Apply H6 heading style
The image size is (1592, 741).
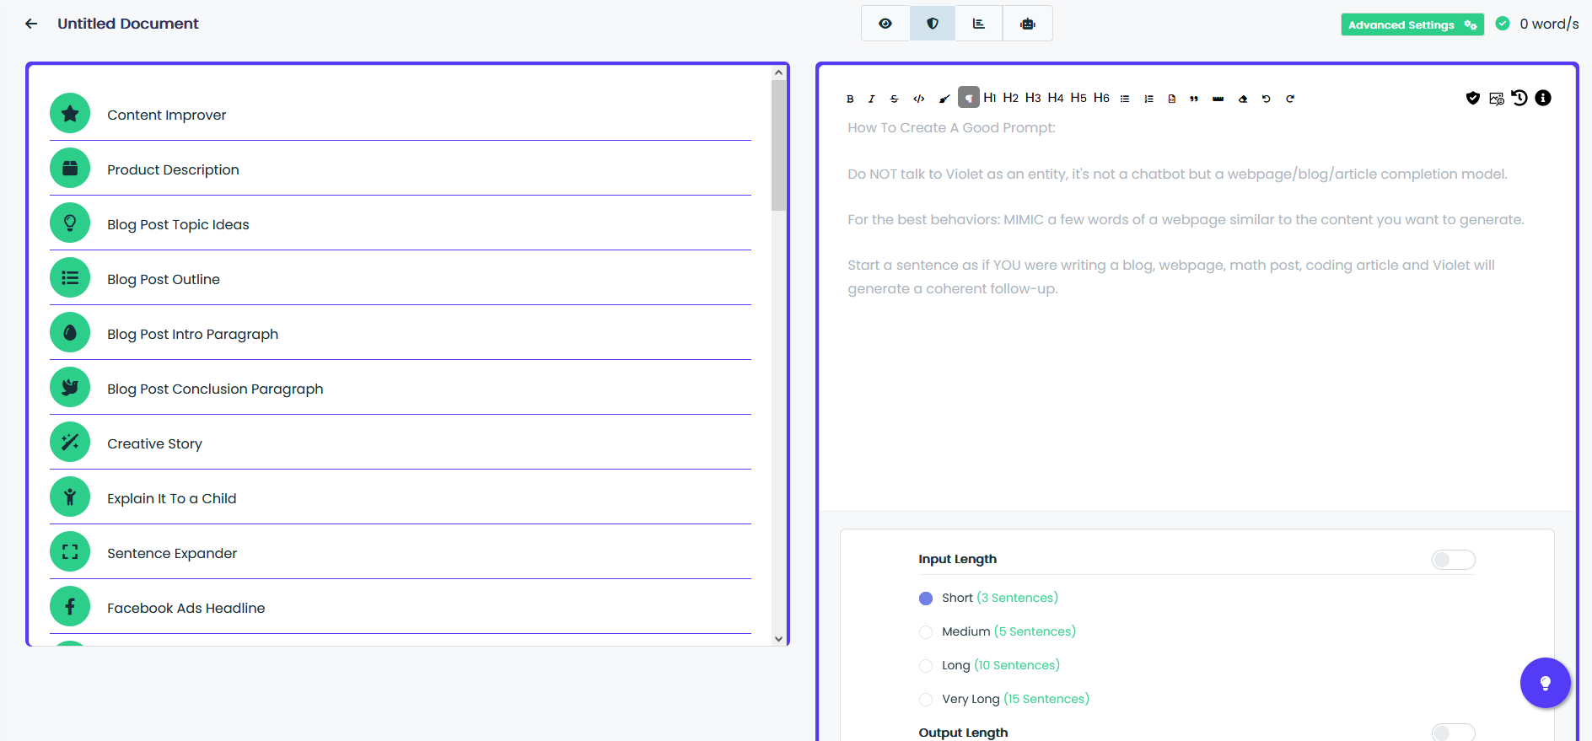pos(1101,98)
